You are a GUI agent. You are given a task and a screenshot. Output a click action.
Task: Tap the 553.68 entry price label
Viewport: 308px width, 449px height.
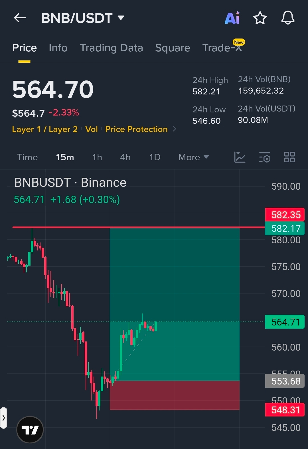point(285,381)
